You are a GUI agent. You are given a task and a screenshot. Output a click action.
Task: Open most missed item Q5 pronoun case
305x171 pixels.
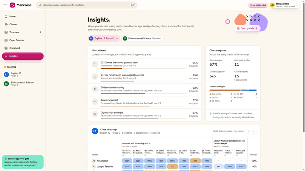point(145,65)
